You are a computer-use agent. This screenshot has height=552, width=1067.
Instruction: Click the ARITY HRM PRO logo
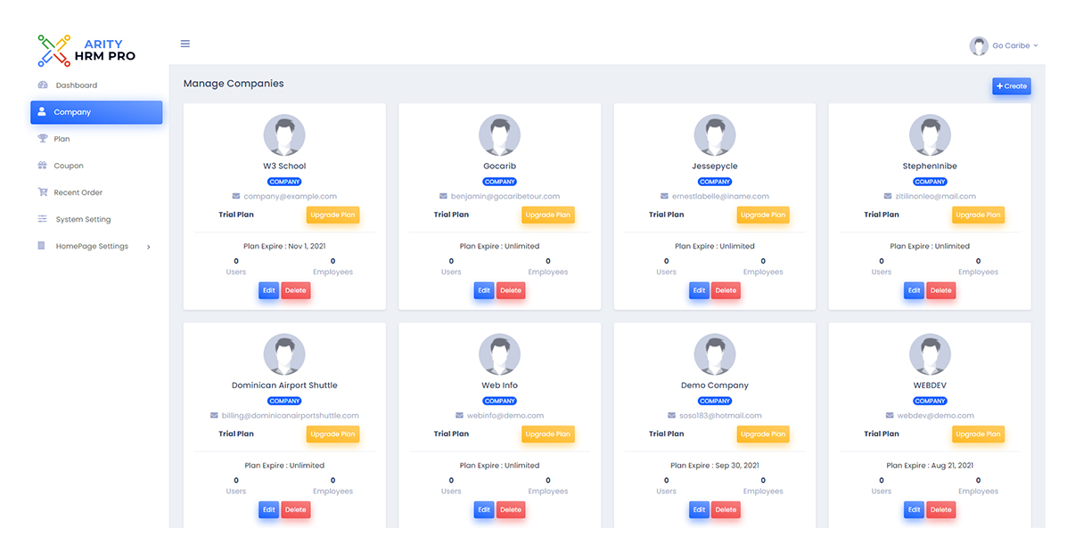87,50
